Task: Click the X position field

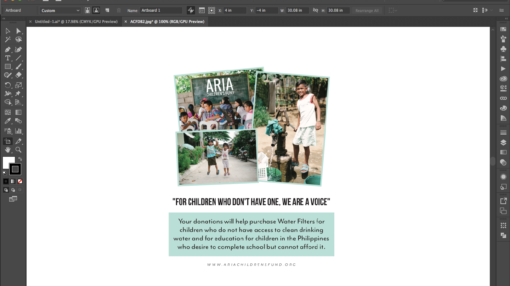Action: (235, 11)
